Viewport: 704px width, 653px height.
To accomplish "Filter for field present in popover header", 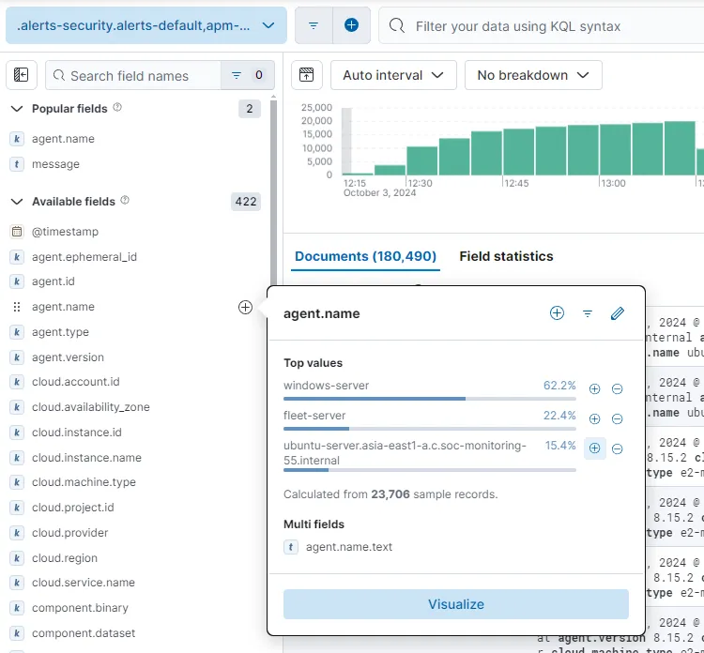I will point(588,313).
